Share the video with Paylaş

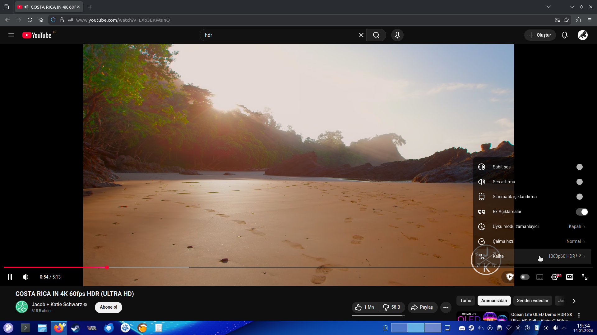tap(422, 307)
